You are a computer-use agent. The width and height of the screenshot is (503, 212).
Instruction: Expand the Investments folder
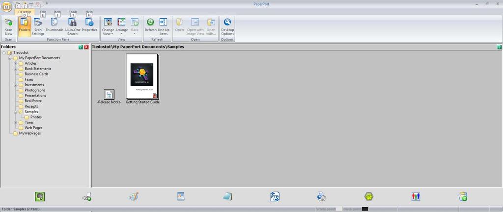click(x=15, y=85)
